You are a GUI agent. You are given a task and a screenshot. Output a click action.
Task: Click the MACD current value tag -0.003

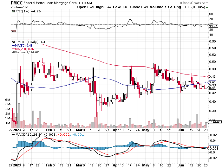213,148
